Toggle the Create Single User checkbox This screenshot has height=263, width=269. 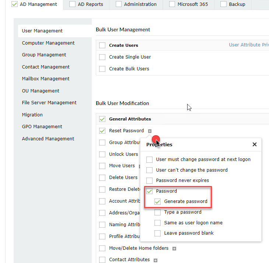pos(102,57)
